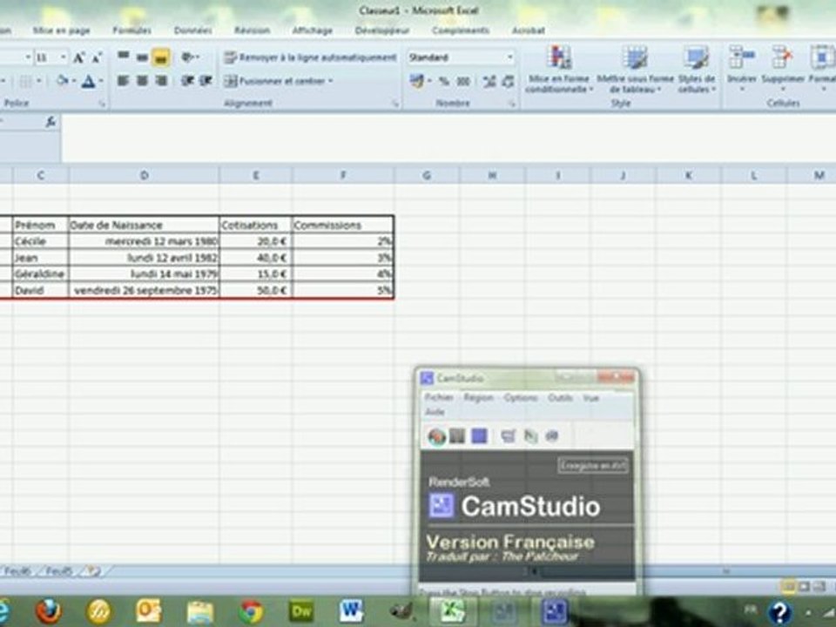Align text to the left
The height and width of the screenshot is (627, 836).
coord(123,80)
